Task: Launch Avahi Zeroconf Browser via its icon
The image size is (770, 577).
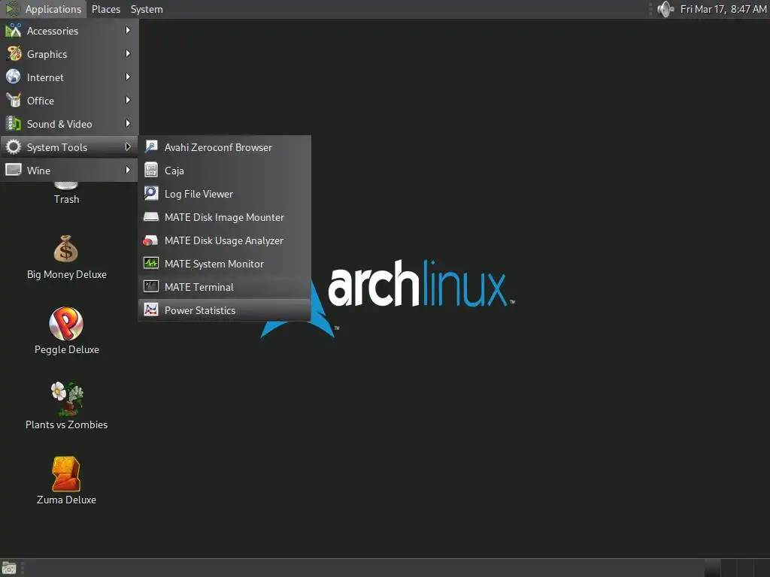Action: pos(150,147)
